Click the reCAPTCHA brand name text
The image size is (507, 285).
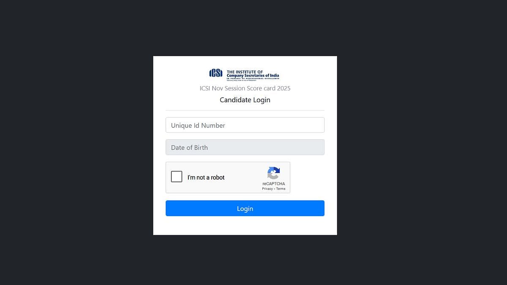(x=273, y=184)
